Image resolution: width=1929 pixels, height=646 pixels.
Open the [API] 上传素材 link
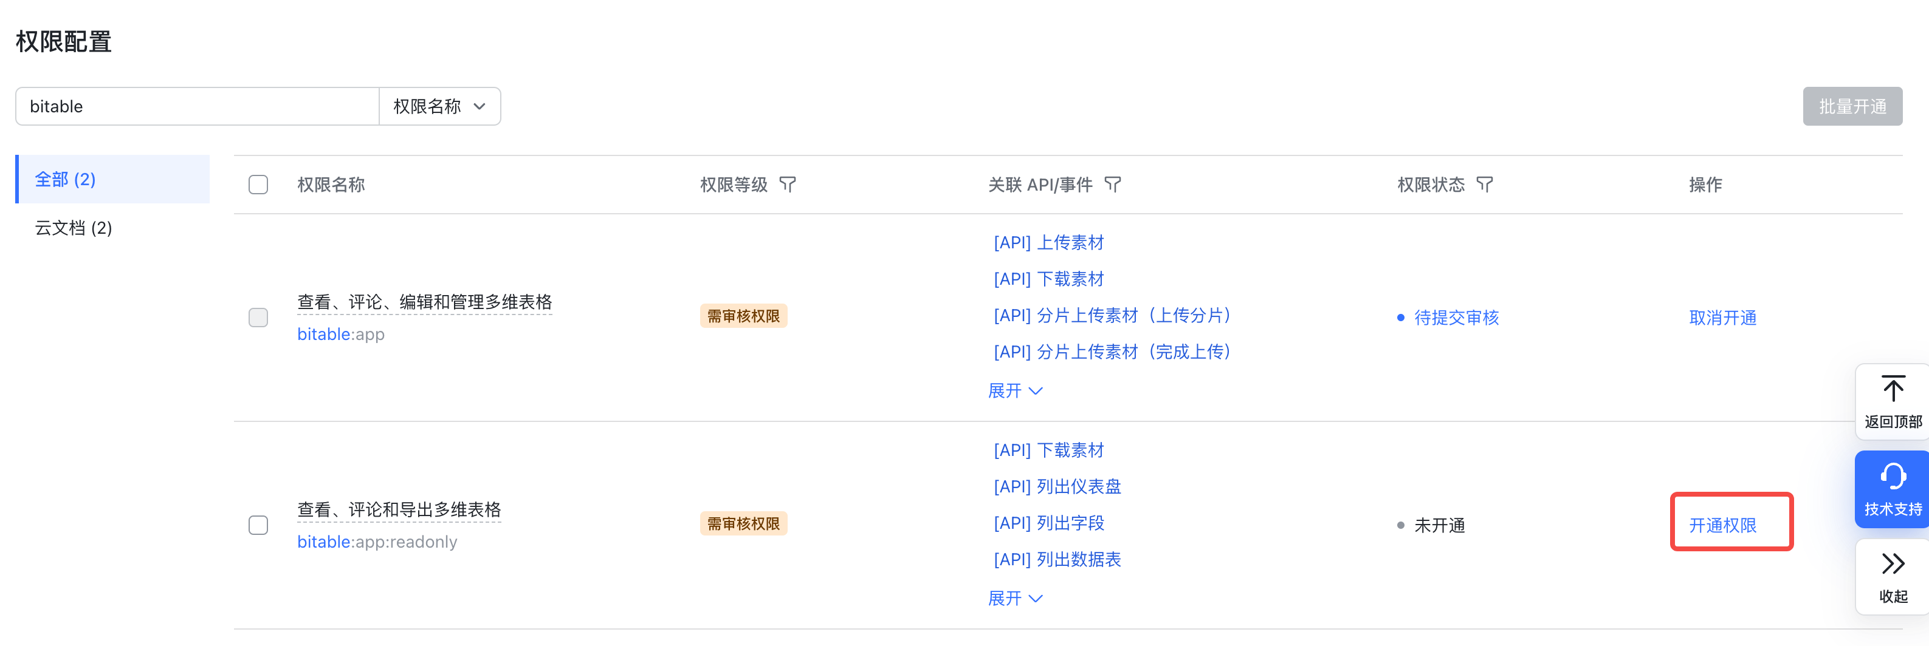pos(1048,243)
